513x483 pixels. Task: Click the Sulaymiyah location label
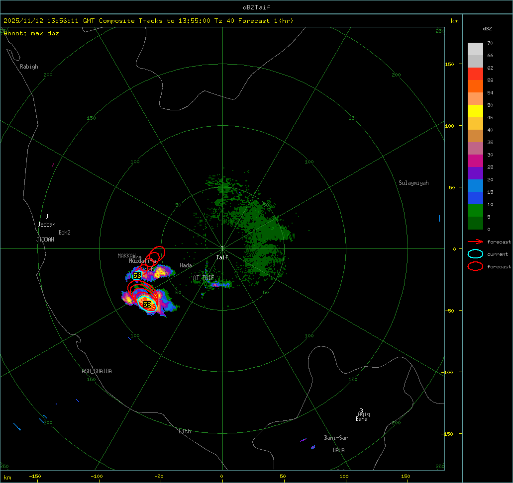click(413, 183)
